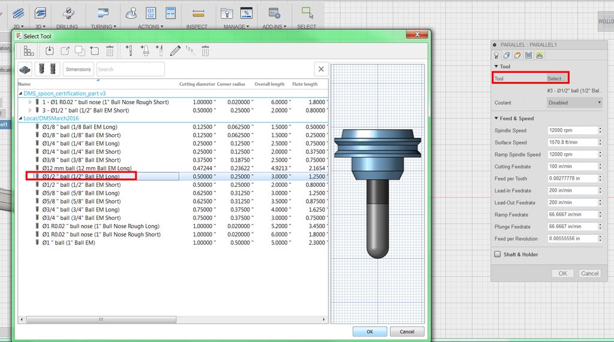Click the stock material filter icon button
The width and height of the screenshot is (614, 342).
25,69
